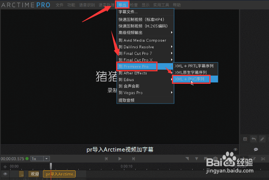Select 快速压制视频 (H.265编码)

[x=145, y=26]
